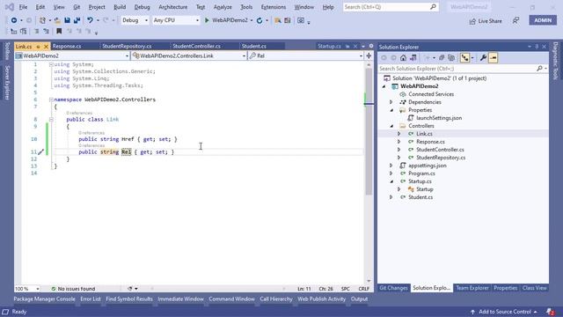Expand the Dependencies node
Screen dimensions: 563x317
pyautogui.click(x=391, y=102)
